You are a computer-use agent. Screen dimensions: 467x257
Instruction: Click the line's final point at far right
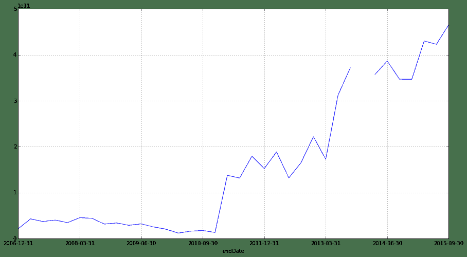(x=448, y=25)
